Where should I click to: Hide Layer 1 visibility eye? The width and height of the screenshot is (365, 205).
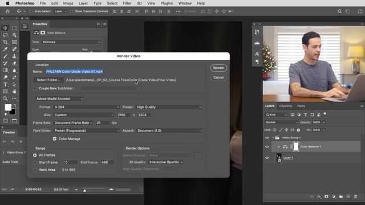point(267,158)
